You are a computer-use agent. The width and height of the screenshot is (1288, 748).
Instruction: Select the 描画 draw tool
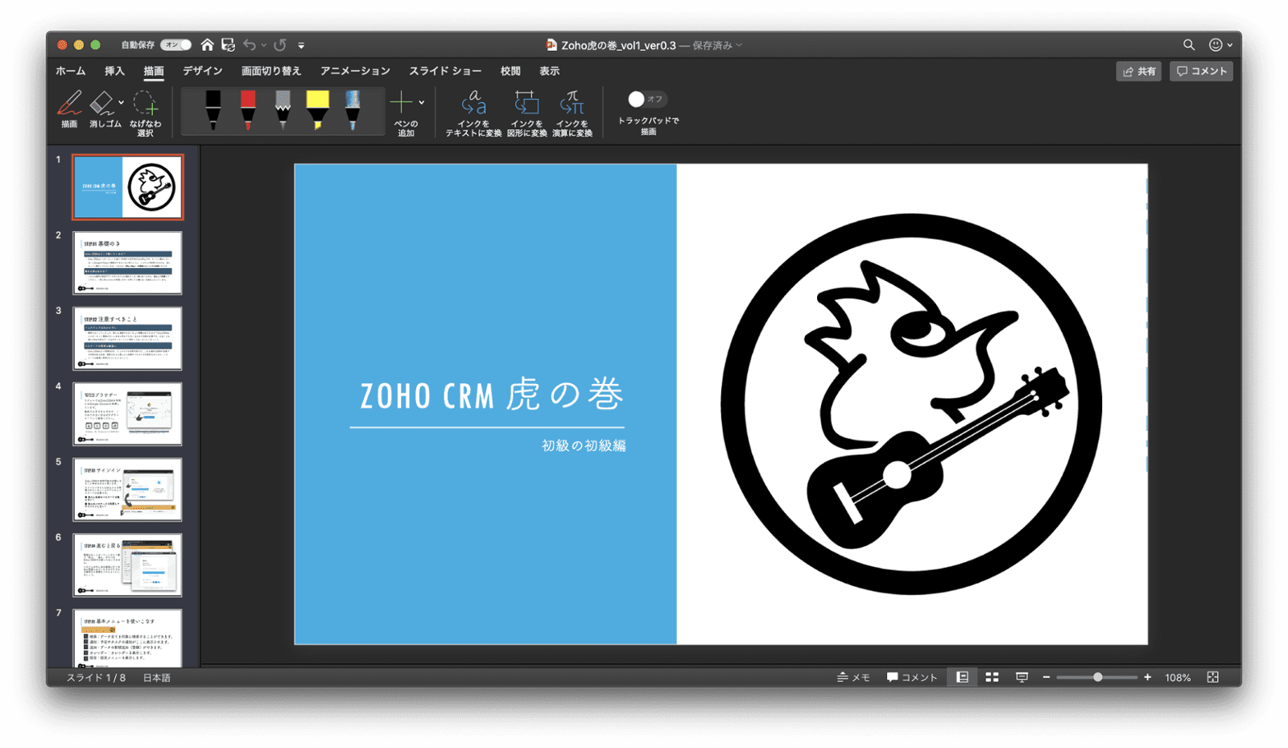coord(69,110)
